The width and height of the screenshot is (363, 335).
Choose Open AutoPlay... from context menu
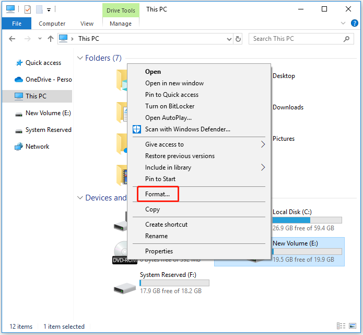(199, 118)
